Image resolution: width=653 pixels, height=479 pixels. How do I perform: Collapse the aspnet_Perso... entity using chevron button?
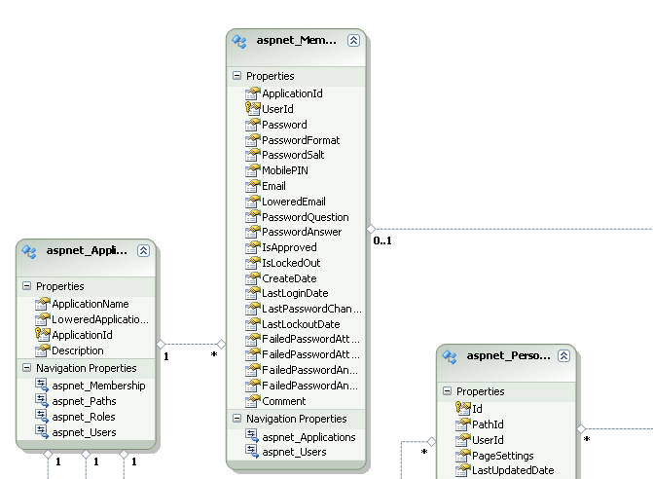click(563, 355)
